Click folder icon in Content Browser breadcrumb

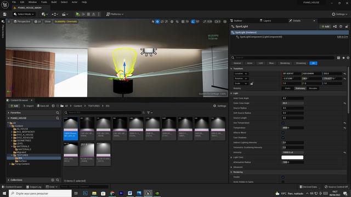tap(62, 106)
